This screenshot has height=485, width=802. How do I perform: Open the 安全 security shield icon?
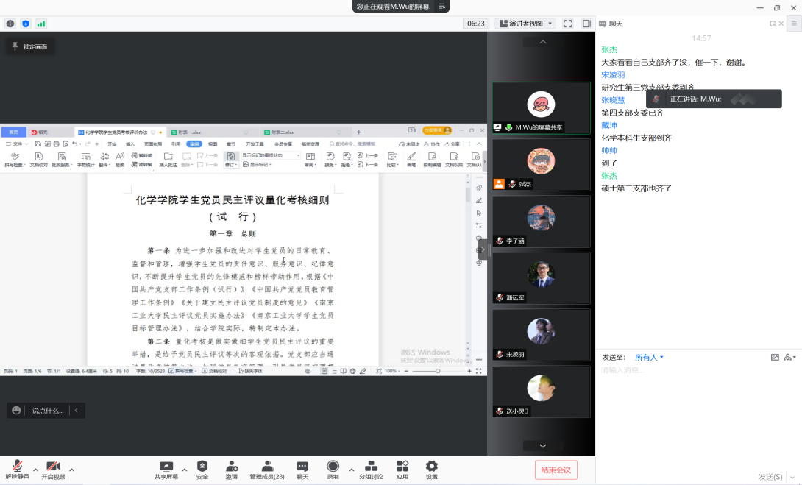pyautogui.click(x=202, y=468)
